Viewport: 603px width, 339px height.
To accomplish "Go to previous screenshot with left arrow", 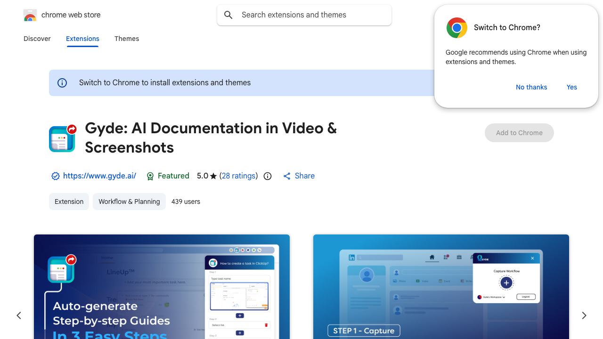I will [x=19, y=315].
